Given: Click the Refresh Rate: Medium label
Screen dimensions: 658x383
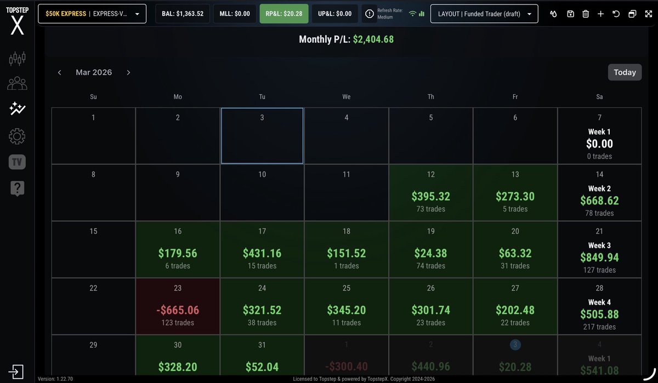Looking at the screenshot, I should coord(390,14).
